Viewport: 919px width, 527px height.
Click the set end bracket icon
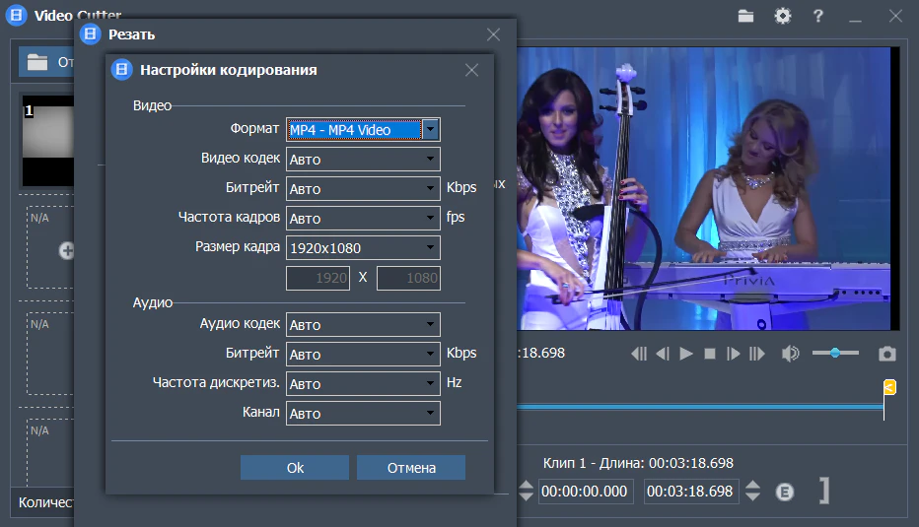[x=822, y=491]
